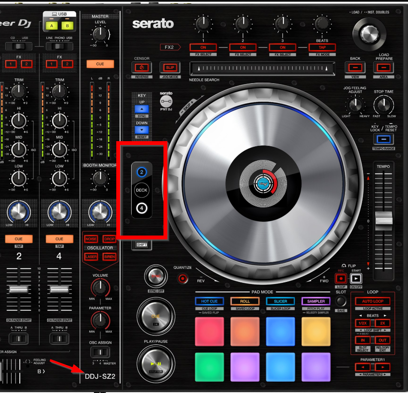Image resolution: width=408 pixels, height=393 pixels.
Task: Hit the green performance pad
Action: [x=209, y=367]
